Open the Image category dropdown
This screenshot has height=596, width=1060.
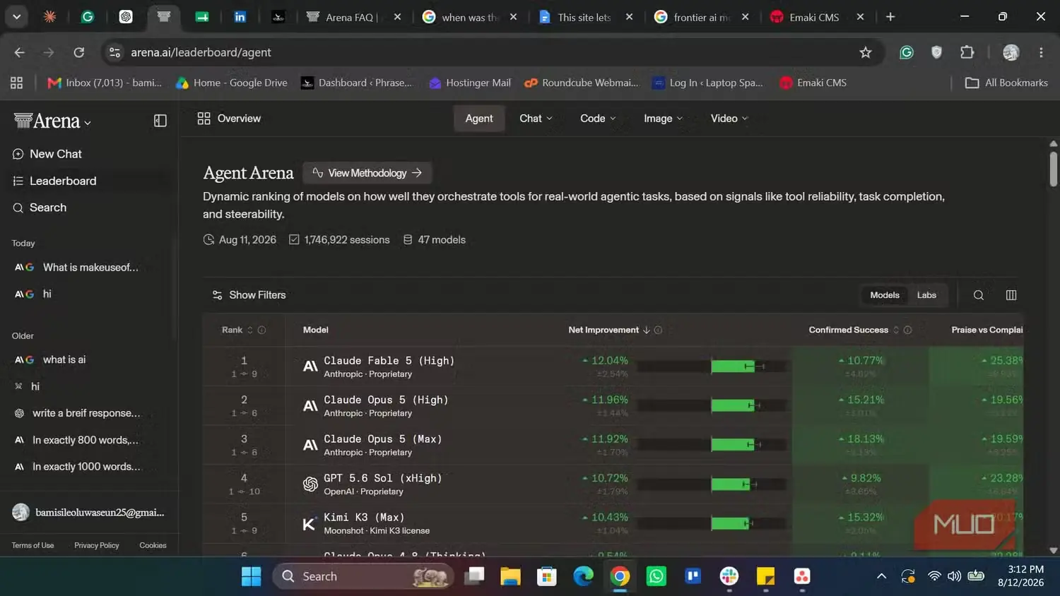(663, 119)
